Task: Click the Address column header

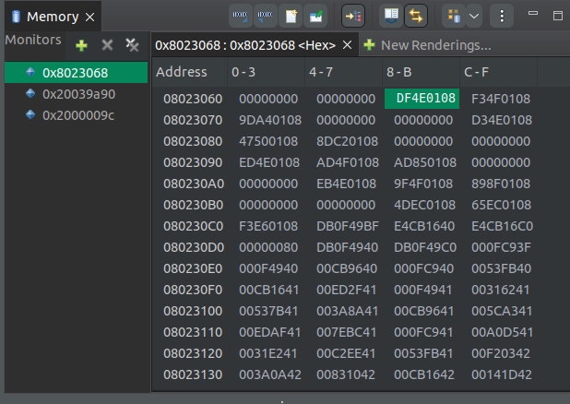Action: pos(189,72)
